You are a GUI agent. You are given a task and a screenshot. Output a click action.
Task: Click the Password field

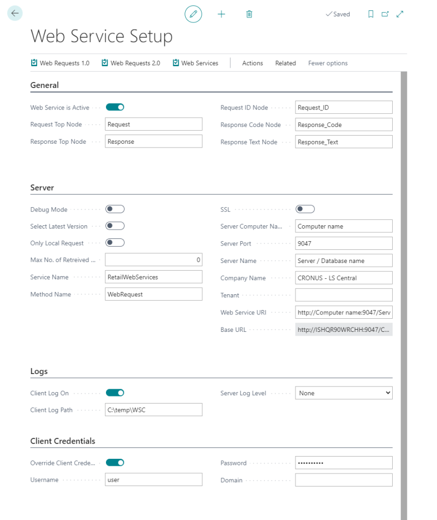tap(344, 462)
